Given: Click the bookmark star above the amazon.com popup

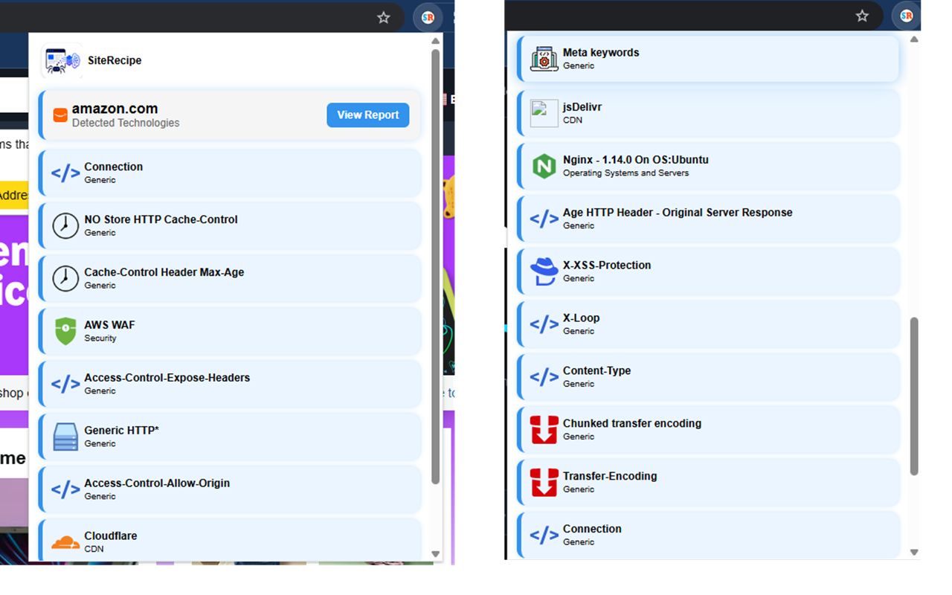Looking at the screenshot, I should (384, 17).
